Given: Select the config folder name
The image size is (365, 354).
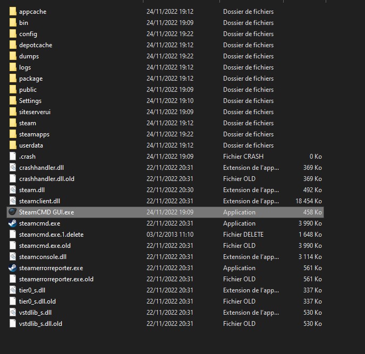Looking at the screenshot, I should (28, 34).
